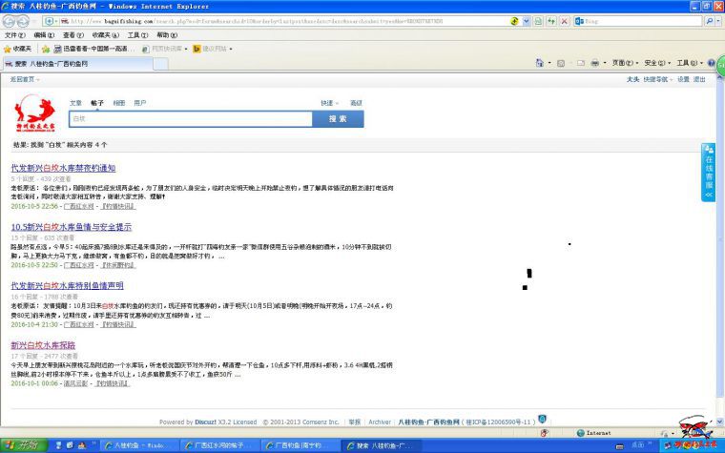This screenshot has height=453, width=725.
Task: Click the 设置 link at top right
Action: point(683,79)
